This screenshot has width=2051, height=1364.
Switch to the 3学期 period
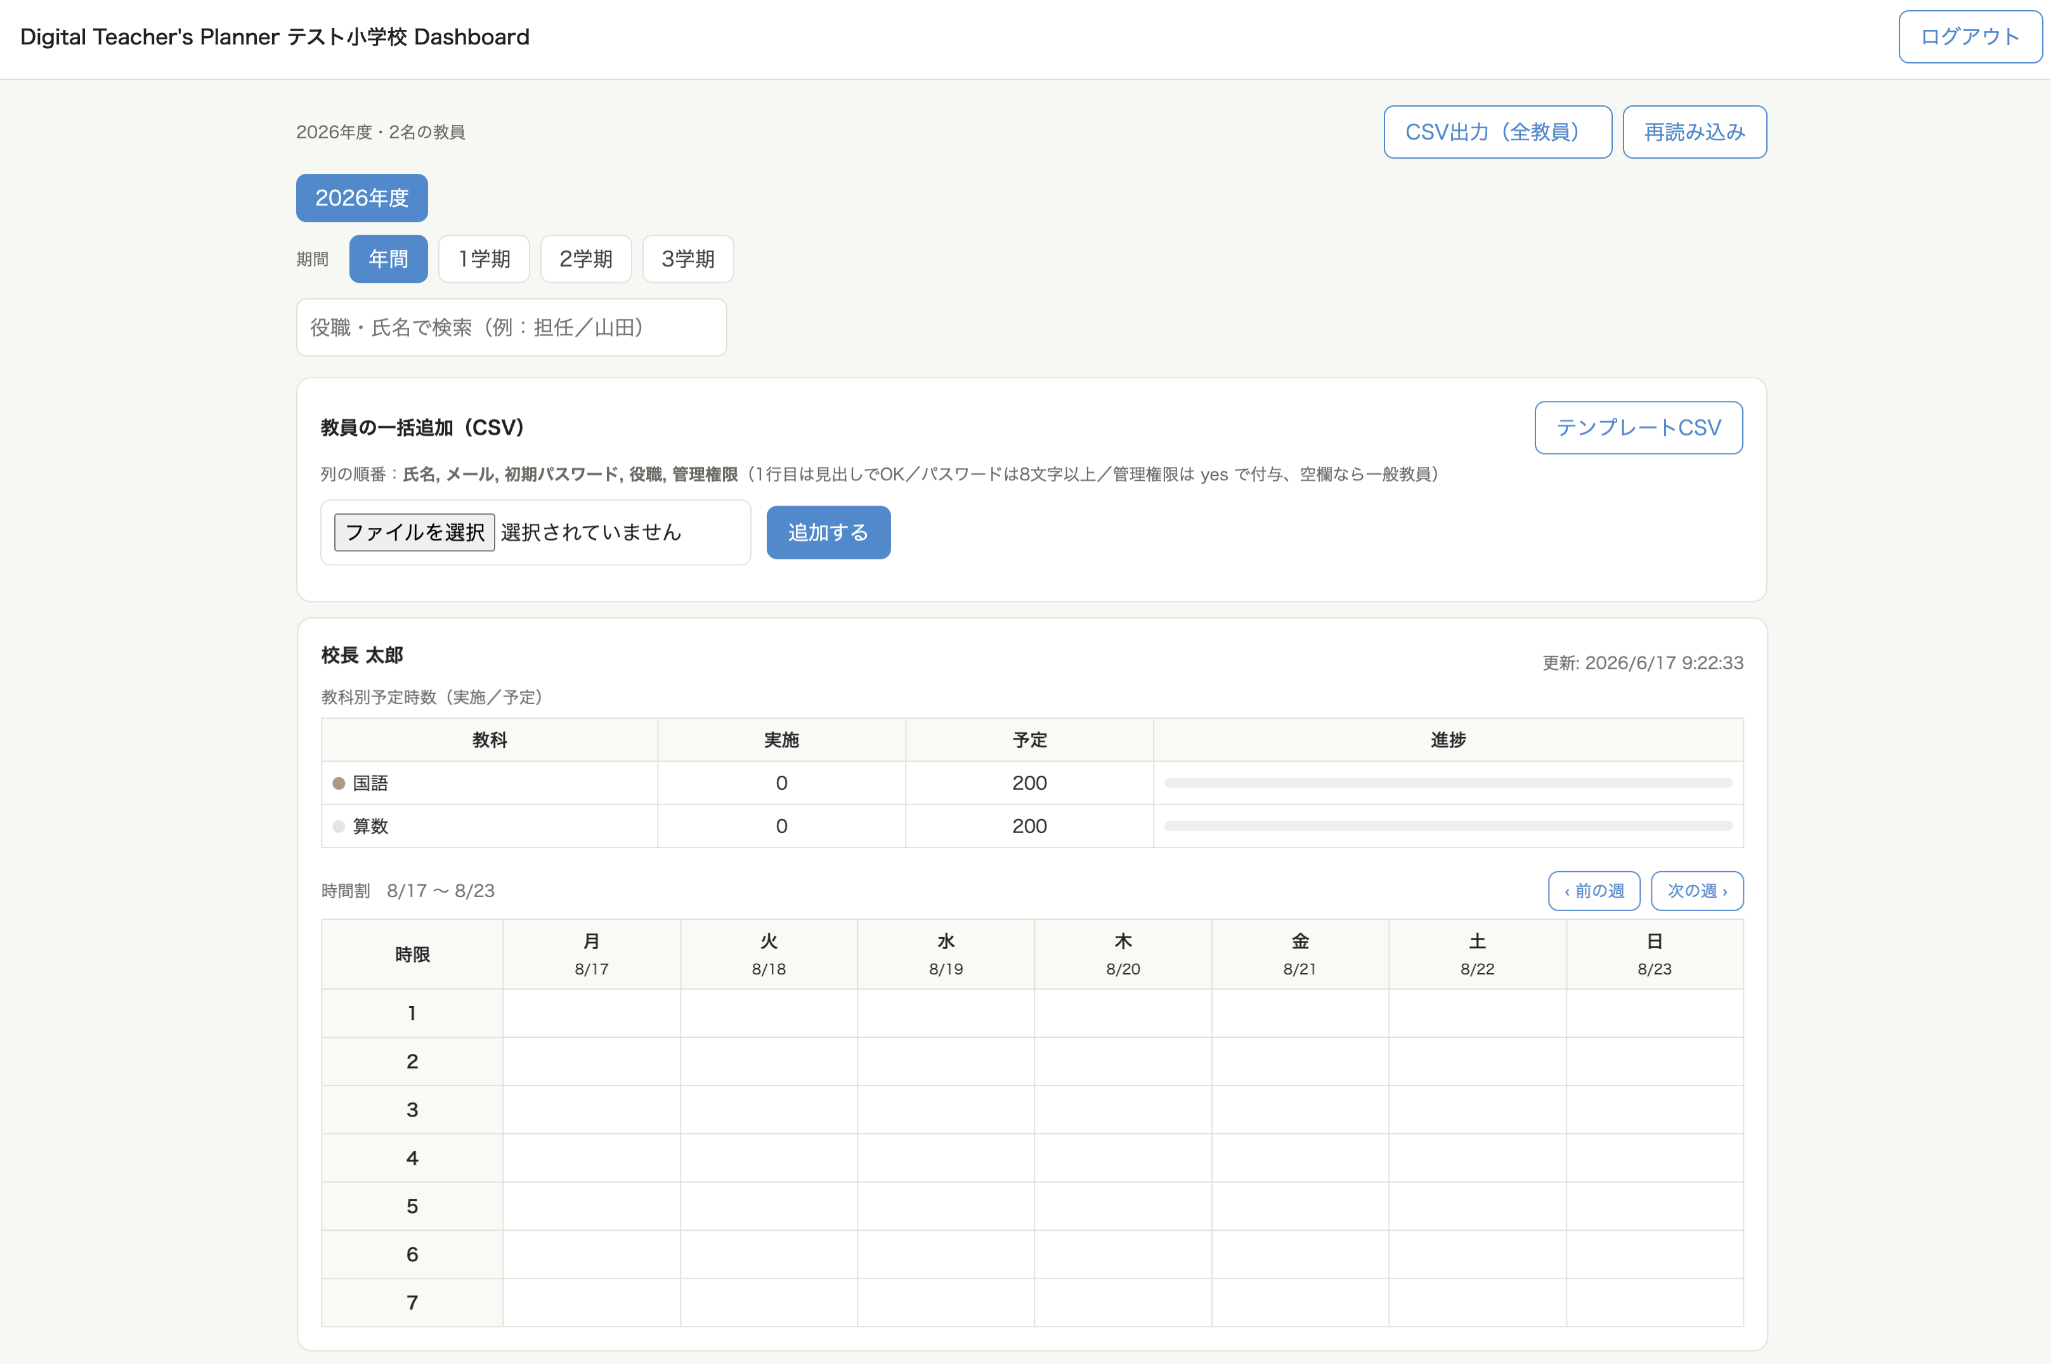point(687,258)
